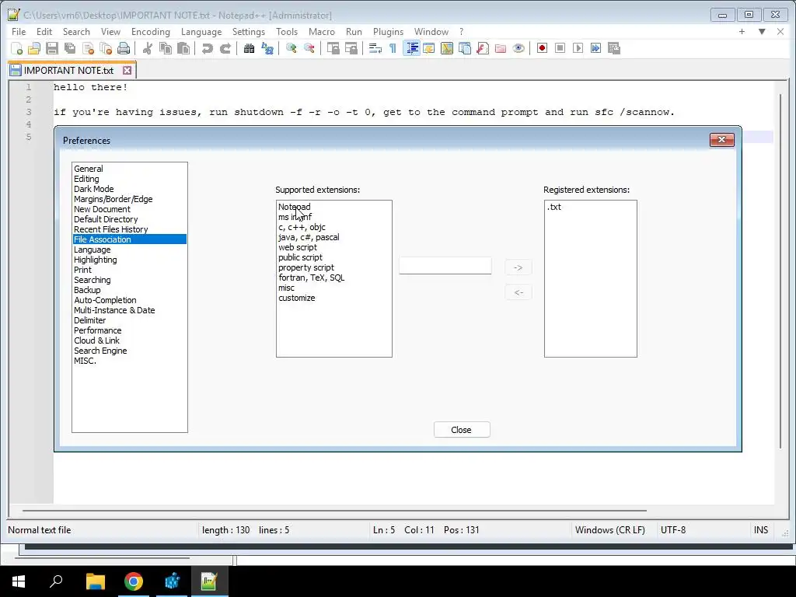The width and height of the screenshot is (796, 597).
Task: Select Backup in Preferences list
Action: [87, 290]
